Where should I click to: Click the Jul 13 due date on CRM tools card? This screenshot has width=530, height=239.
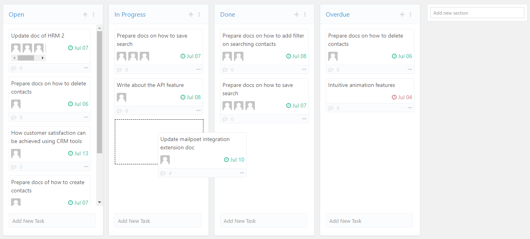[x=78, y=153]
